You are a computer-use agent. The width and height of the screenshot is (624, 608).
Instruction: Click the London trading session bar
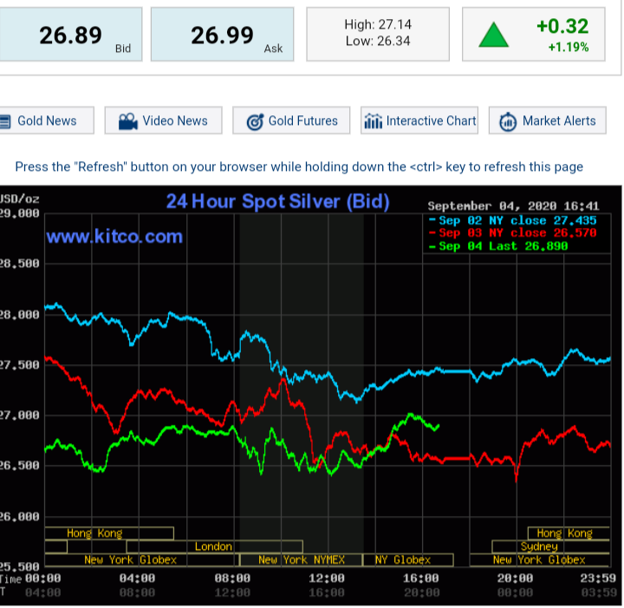(214, 546)
